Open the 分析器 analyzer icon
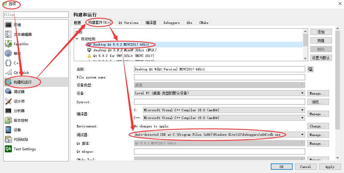344x173 pixels. pyautogui.click(x=8, y=111)
